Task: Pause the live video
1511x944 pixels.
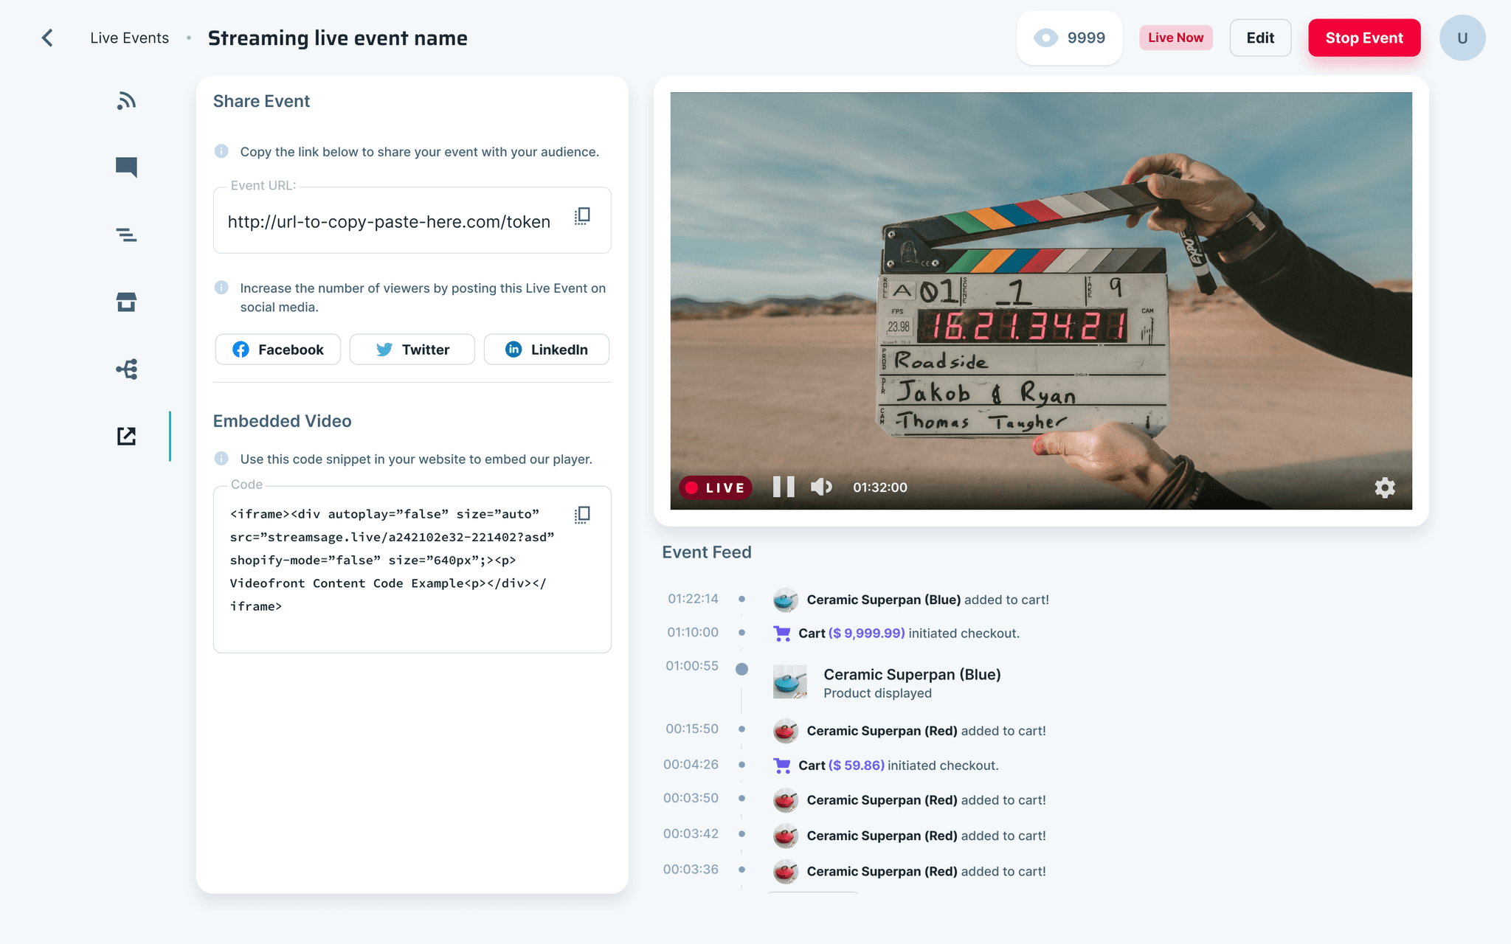Action: [x=784, y=487]
